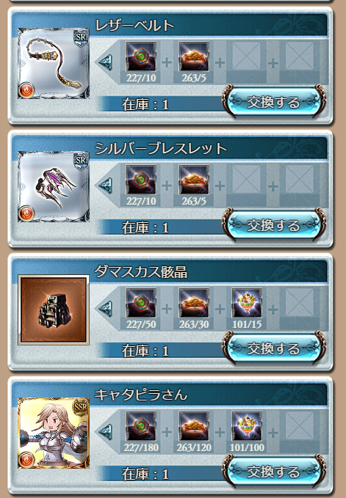Screen dimensions: 346x498
Task: Choose the 263/120 dish material icon
Action: [194, 426]
